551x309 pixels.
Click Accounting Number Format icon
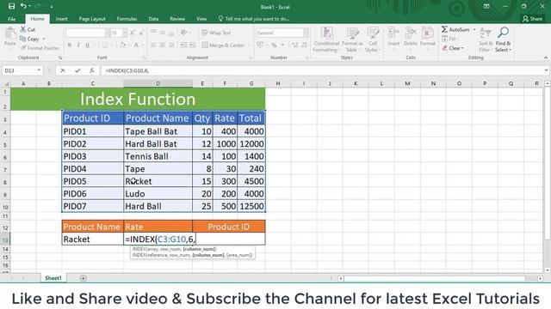tap(260, 45)
